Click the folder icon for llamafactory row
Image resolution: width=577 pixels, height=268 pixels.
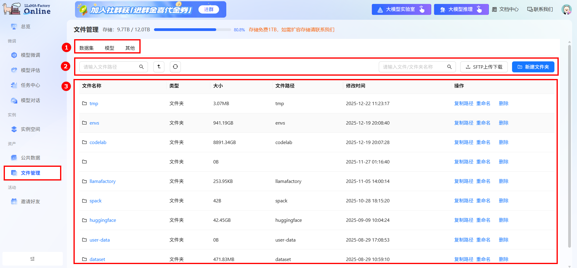coord(84,181)
